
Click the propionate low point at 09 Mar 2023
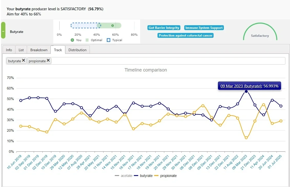click(x=246, y=138)
